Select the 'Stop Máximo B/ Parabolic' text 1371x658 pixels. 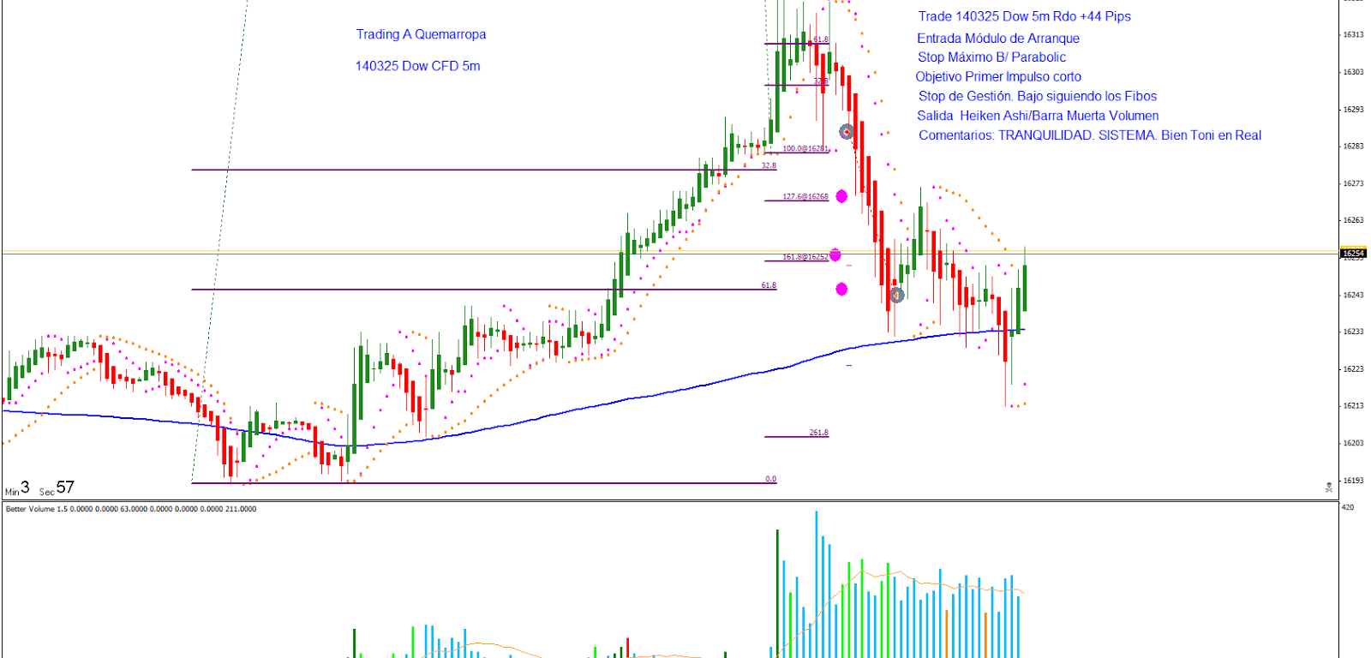pyautogui.click(x=991, y=57)
